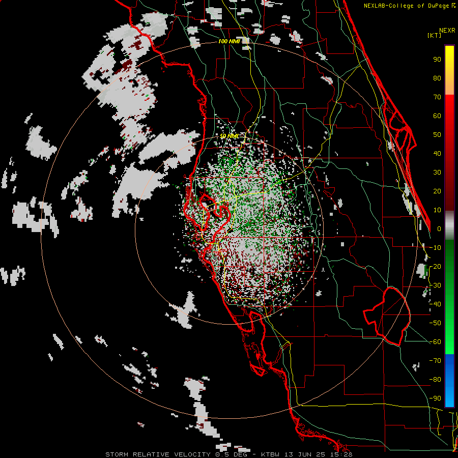The image size is (458, 458).
Task: Click the positive "10" value on the velocity scale
Action: [437, 210]
